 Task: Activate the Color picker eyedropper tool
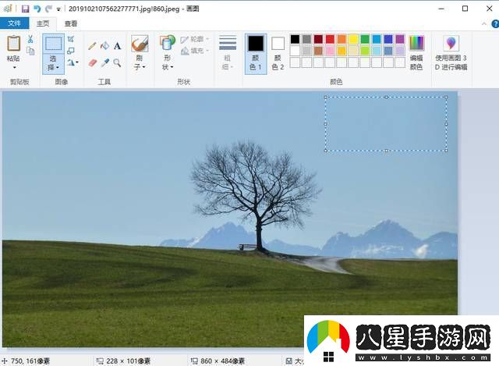click(104, 62)
